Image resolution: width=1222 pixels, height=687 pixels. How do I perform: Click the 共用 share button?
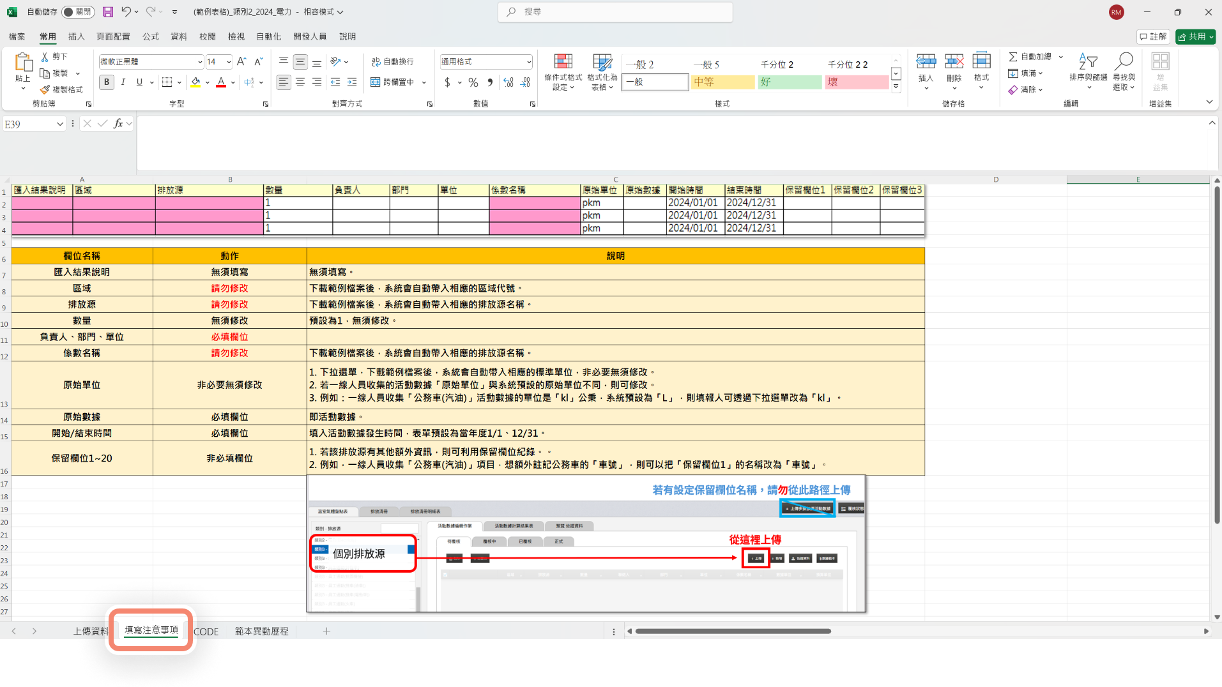point(1195,36)
